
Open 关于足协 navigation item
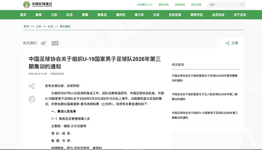240,15
